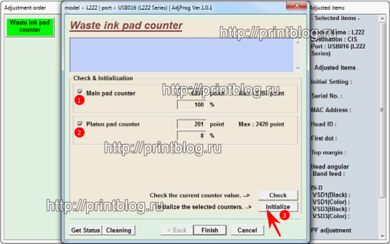Click Adjusted items panel scroll up arrow

tap(382, 18)
